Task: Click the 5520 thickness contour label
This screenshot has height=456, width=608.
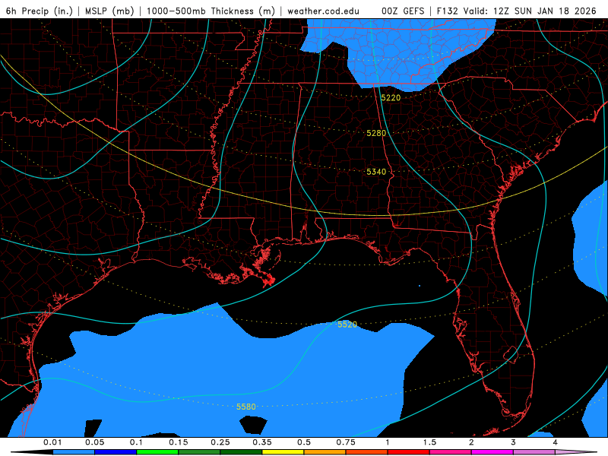Action: click(347, 325)
